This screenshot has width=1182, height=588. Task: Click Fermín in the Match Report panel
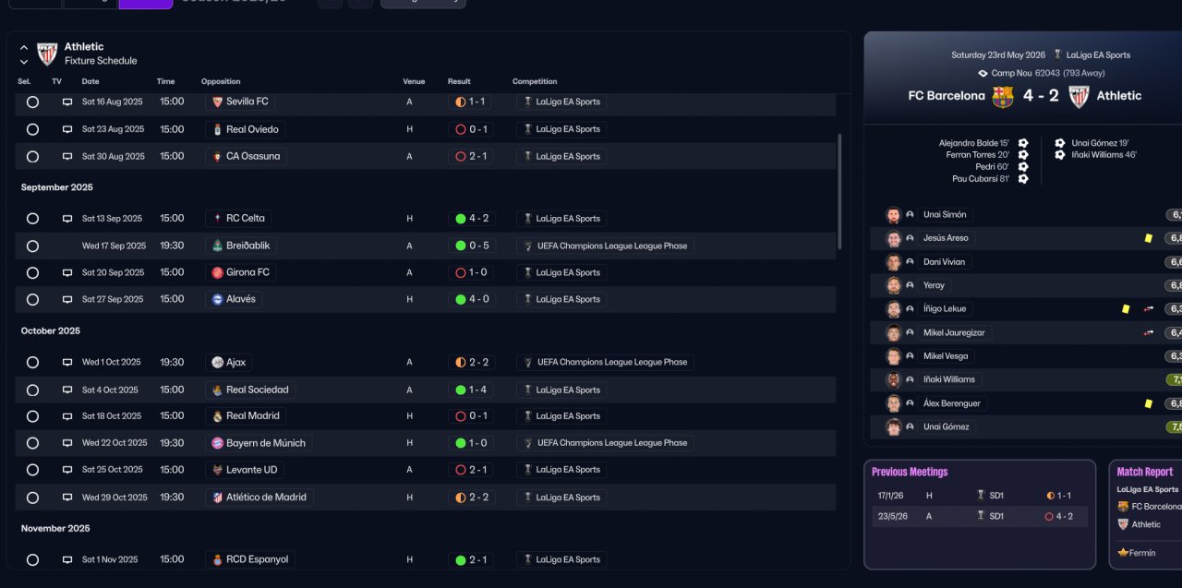click(1141, 553)
